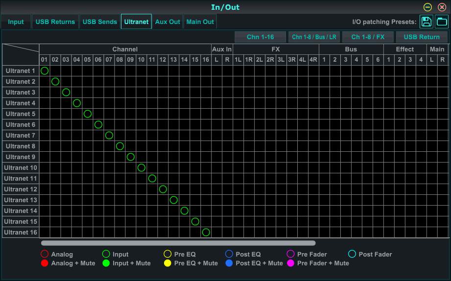Screen dimensions: 451x281
Task: Click the Aux In group header
Action: (222, 49)
